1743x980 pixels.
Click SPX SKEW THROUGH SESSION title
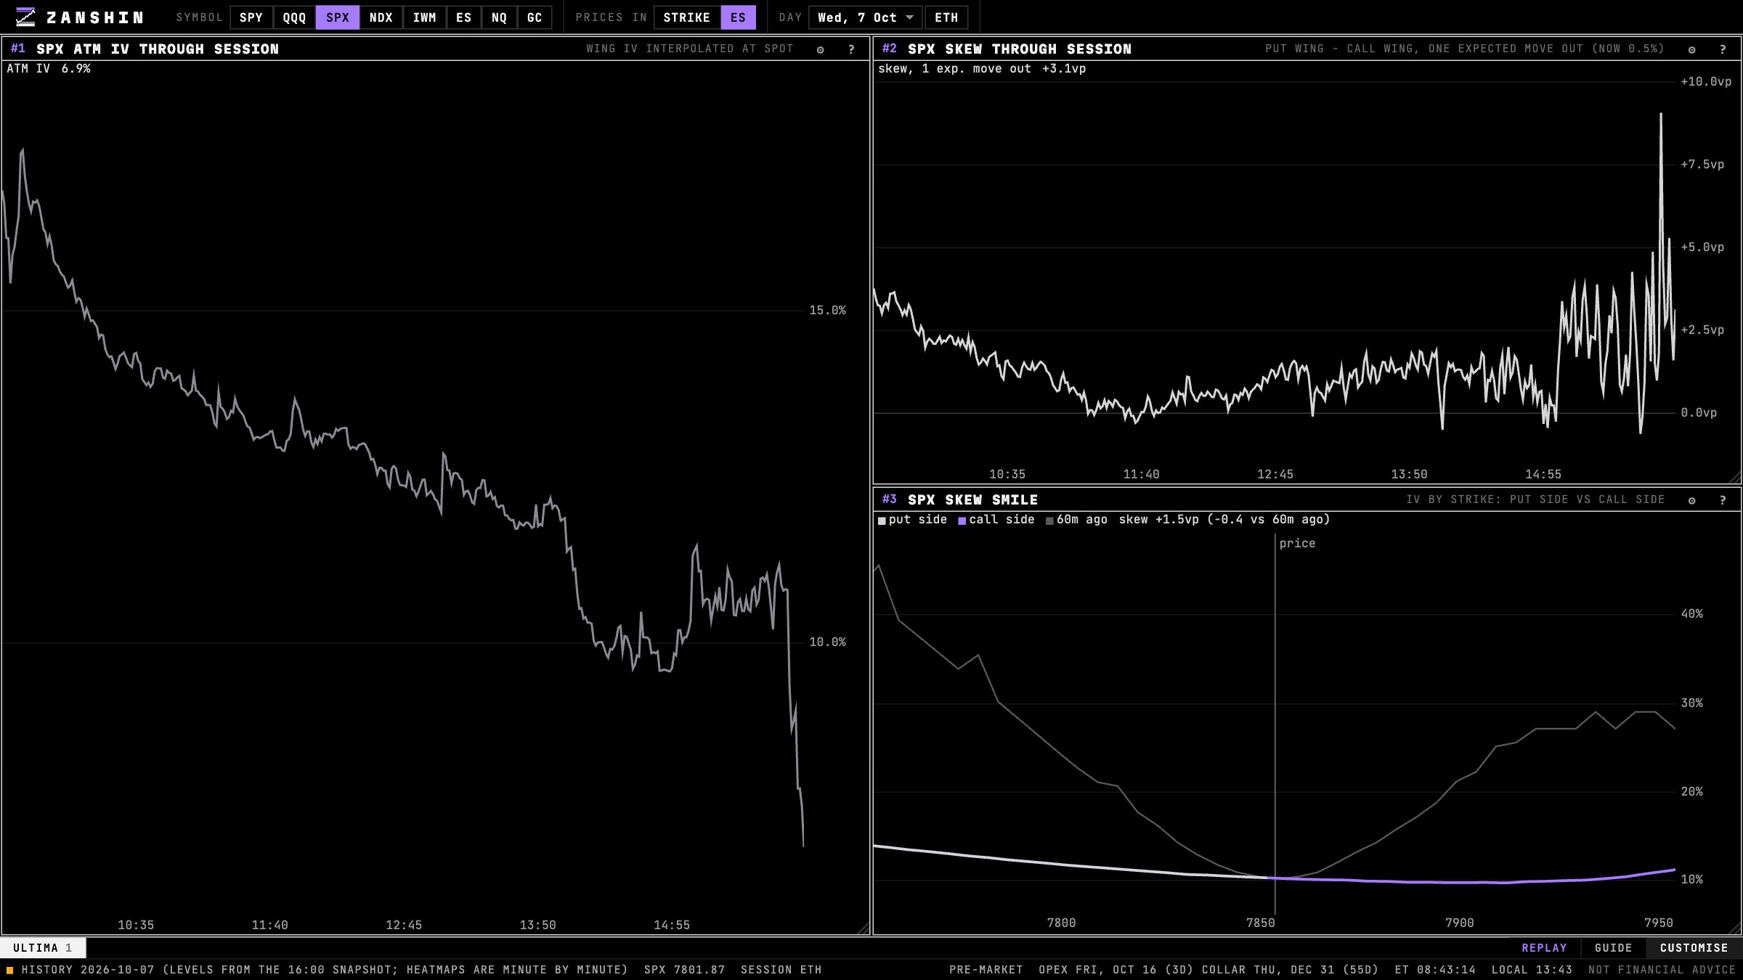1020,49
